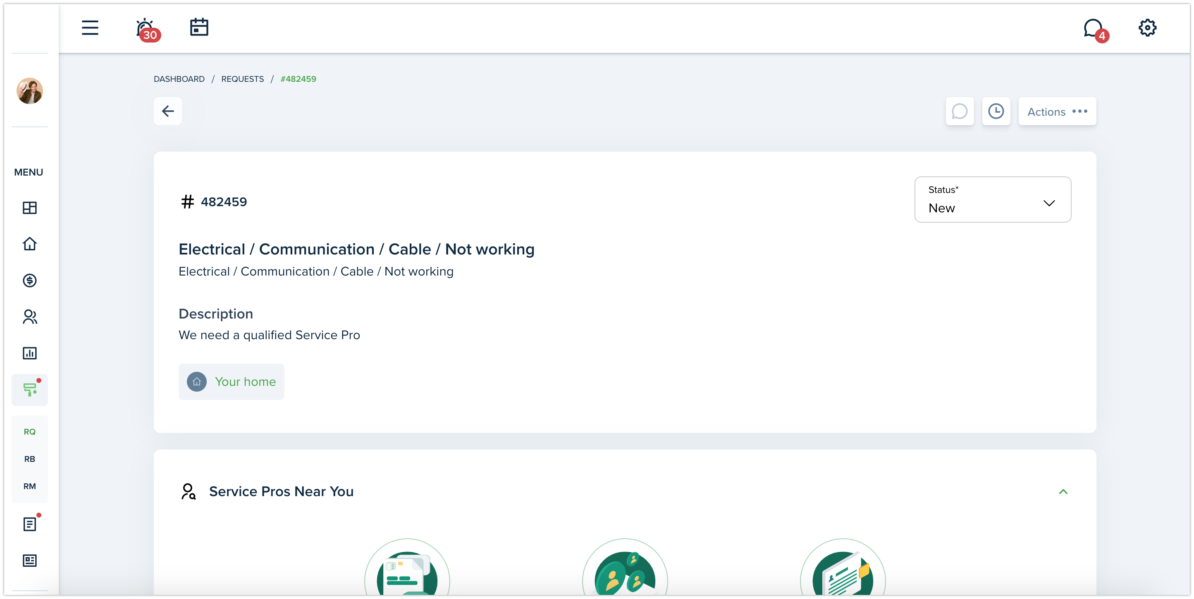Screen dimensions: 1194x599
Task: Select the RQ tab in the sidebar
Action: coord(30,431)
